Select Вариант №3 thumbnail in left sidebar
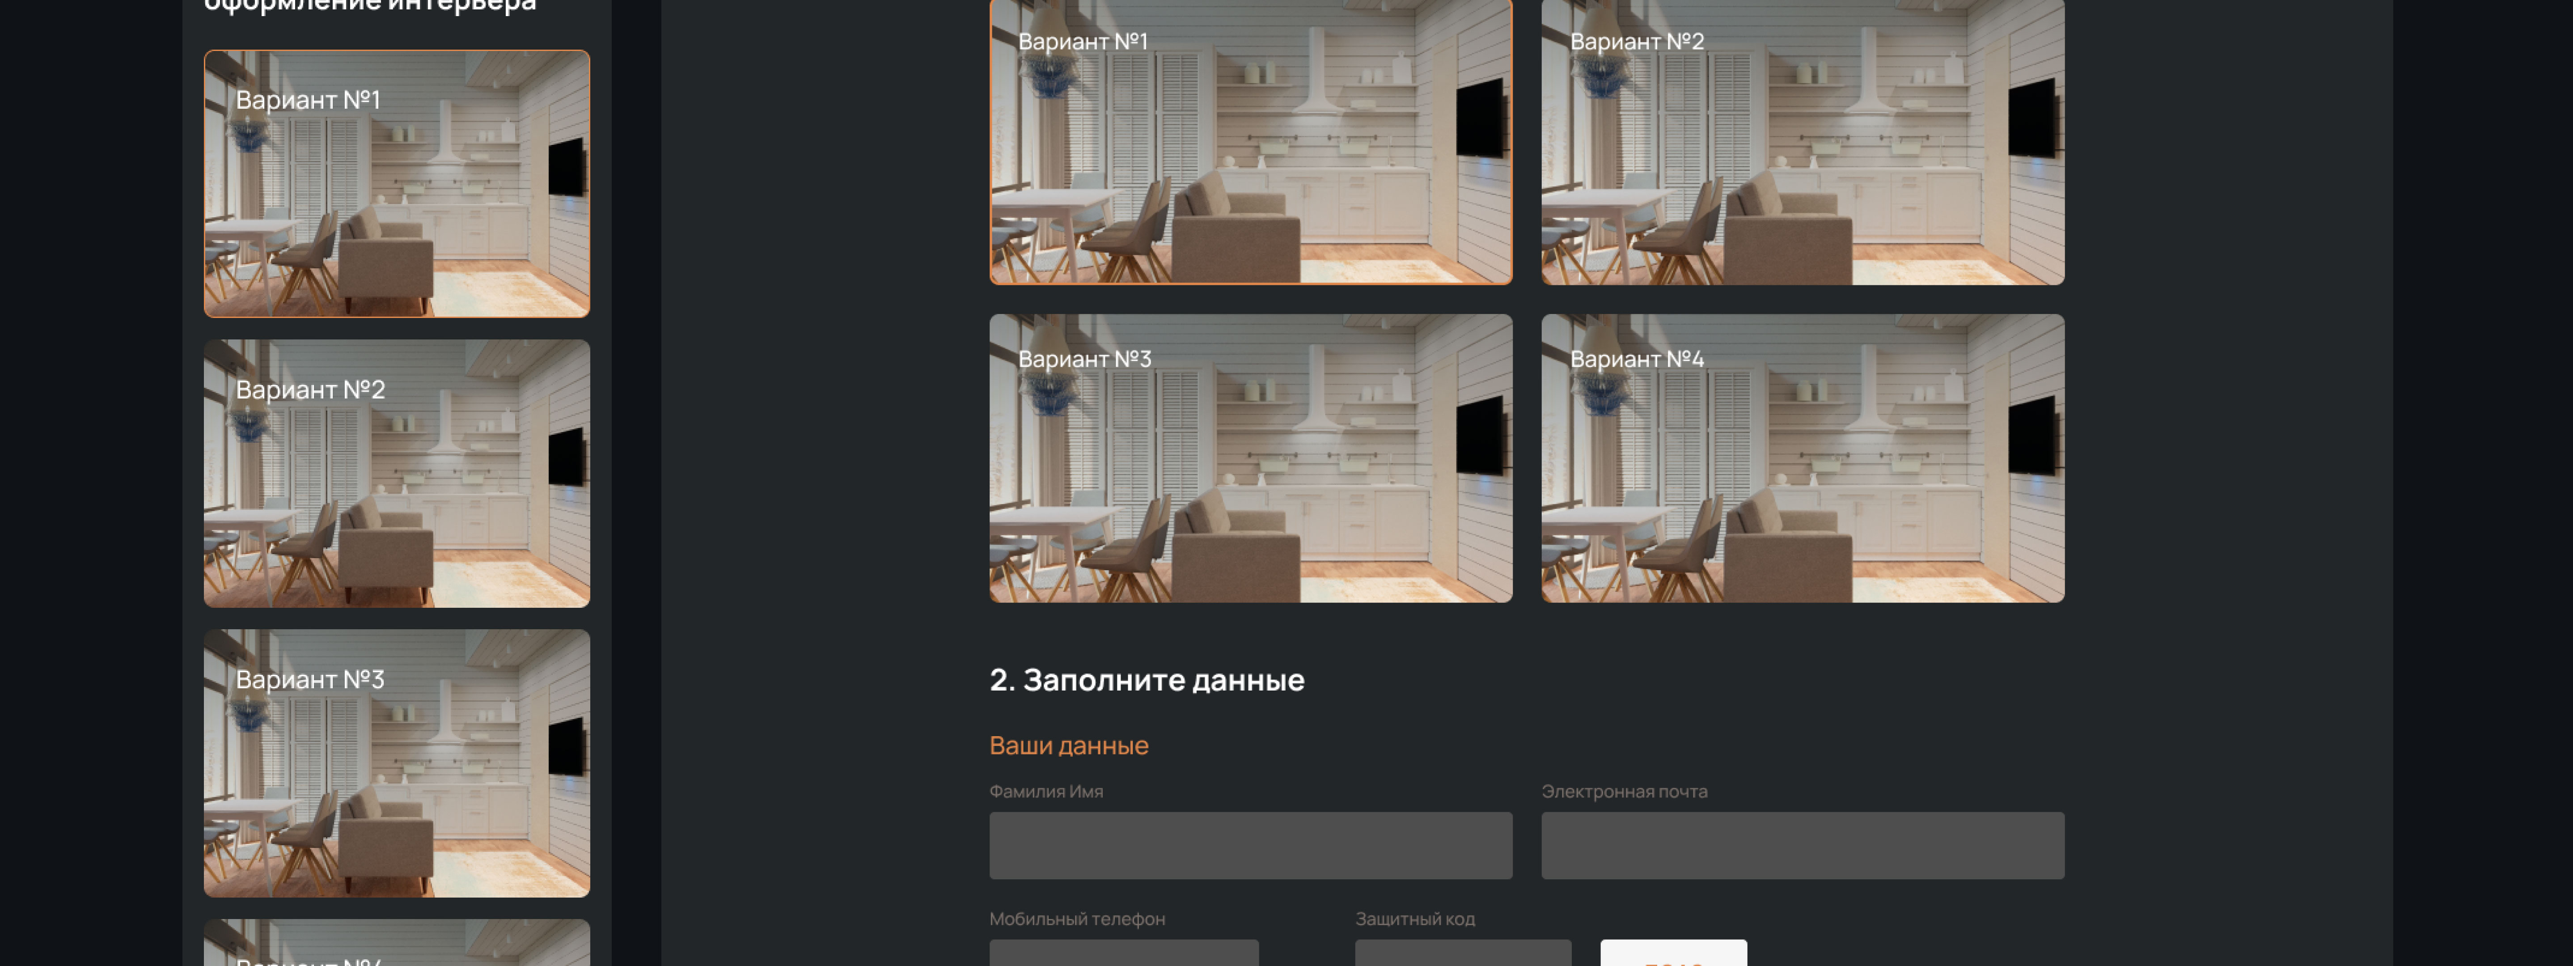This screenshot has height=966, width=2573. [397, 763]
